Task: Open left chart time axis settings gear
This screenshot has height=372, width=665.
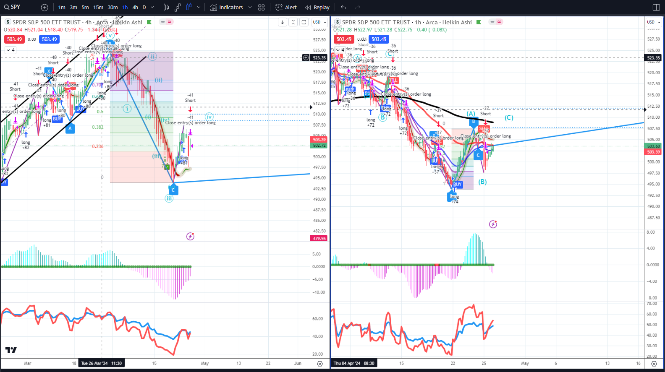Action: (320, 364)
